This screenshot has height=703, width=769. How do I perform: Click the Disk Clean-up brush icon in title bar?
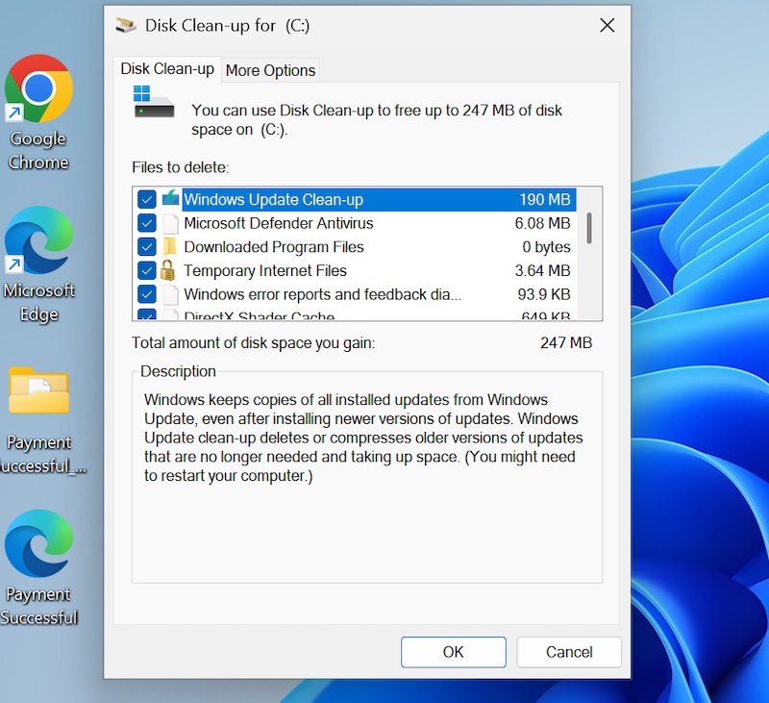pyautogui.click(x=125, y=25)
